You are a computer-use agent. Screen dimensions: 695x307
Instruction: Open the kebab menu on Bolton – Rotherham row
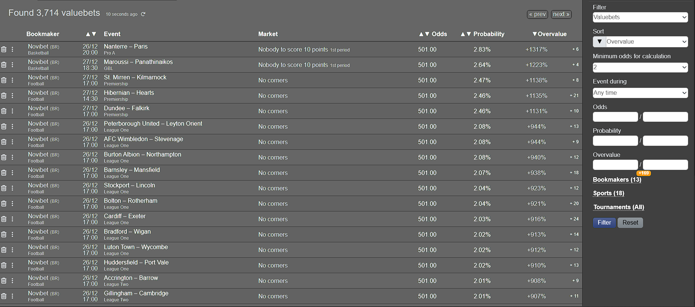tap(12, 203)
